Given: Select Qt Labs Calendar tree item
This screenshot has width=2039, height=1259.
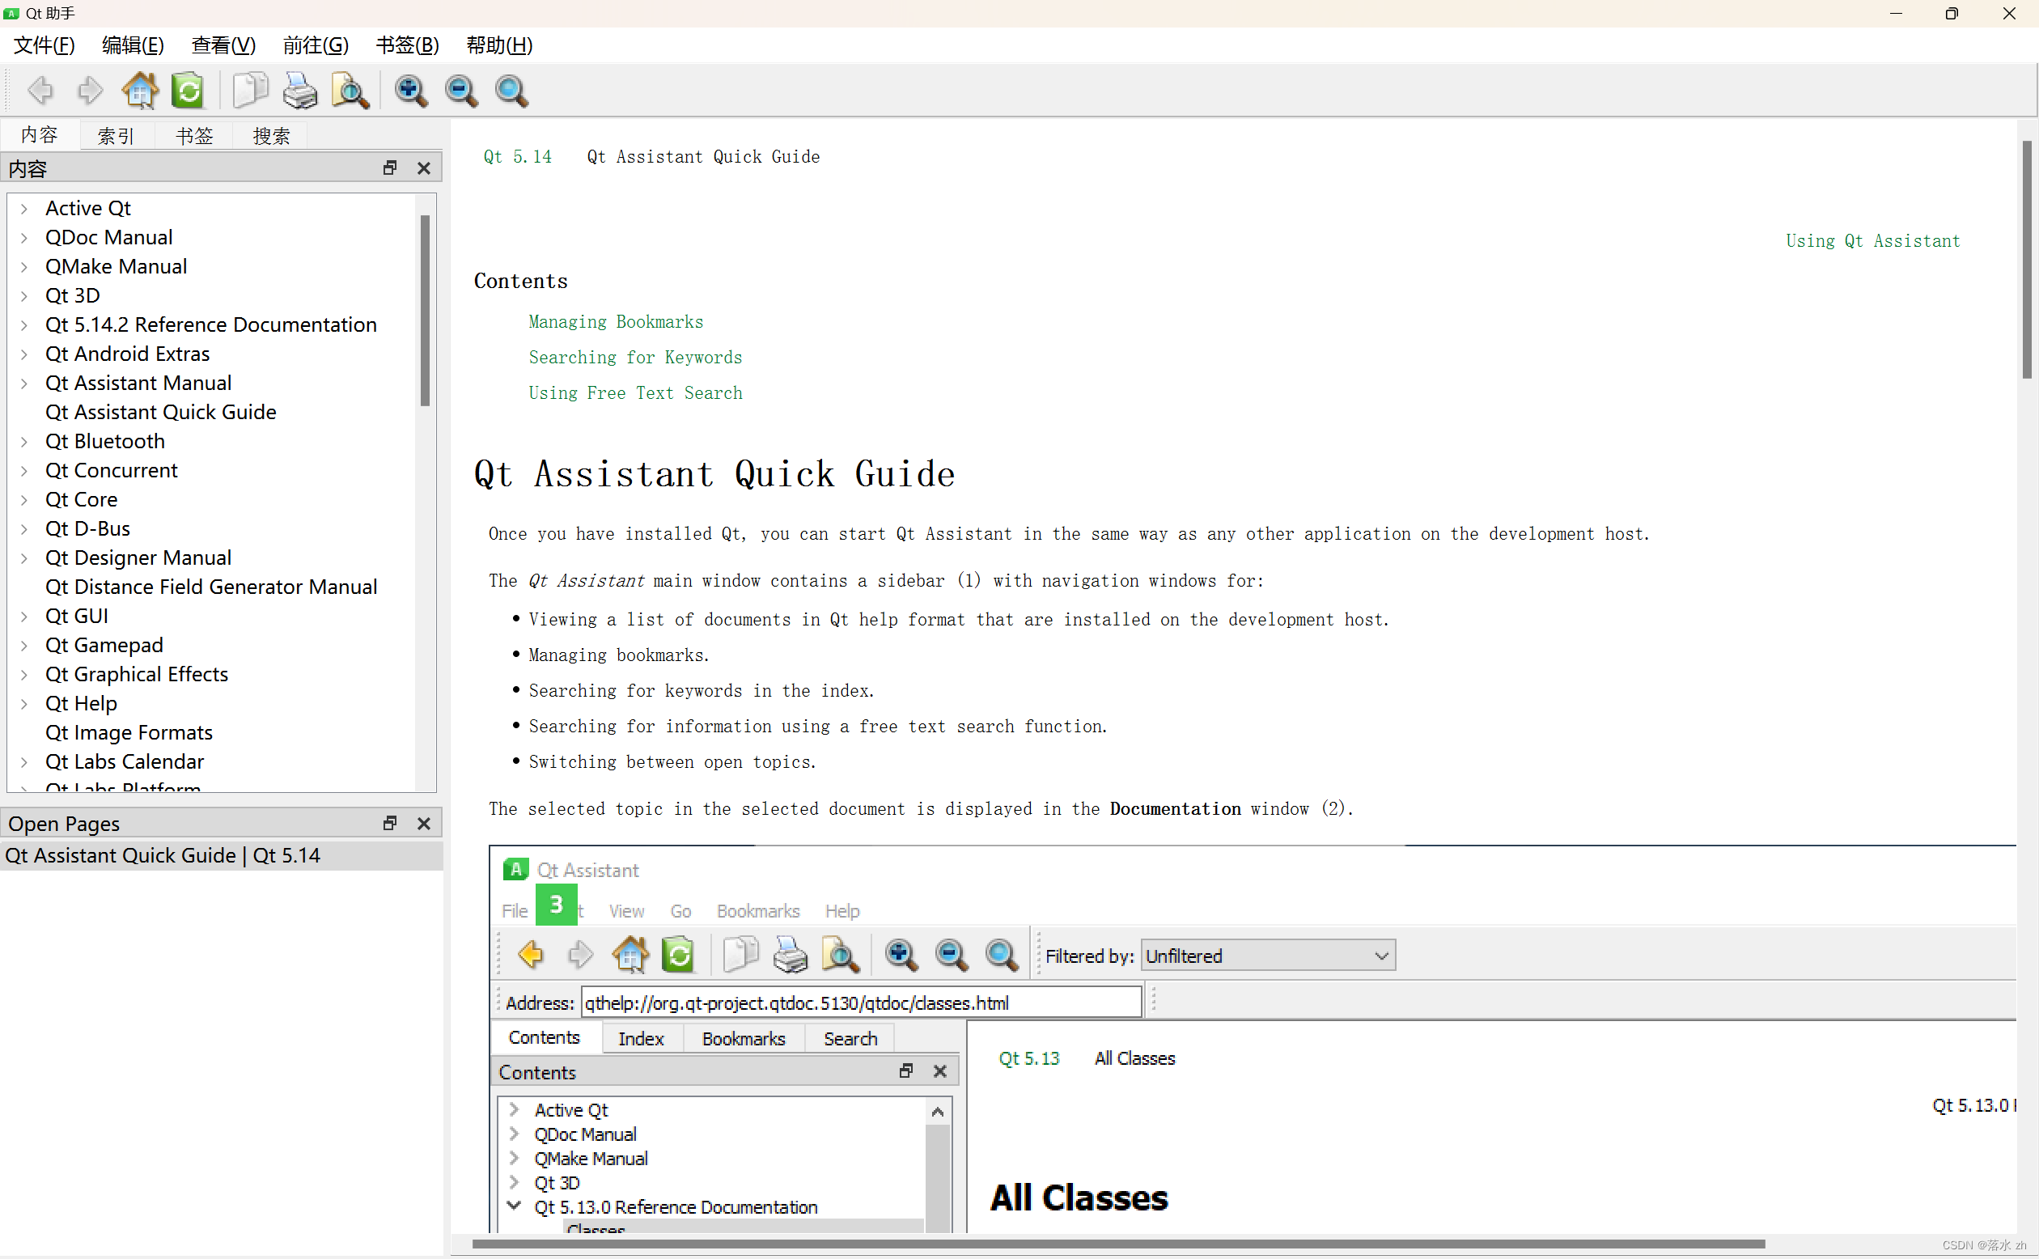Looking at the screenshot, I should (125, 762).
